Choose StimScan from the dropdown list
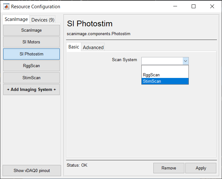The width and height of the screenshot is (222, 179). [x=165, y=81]
